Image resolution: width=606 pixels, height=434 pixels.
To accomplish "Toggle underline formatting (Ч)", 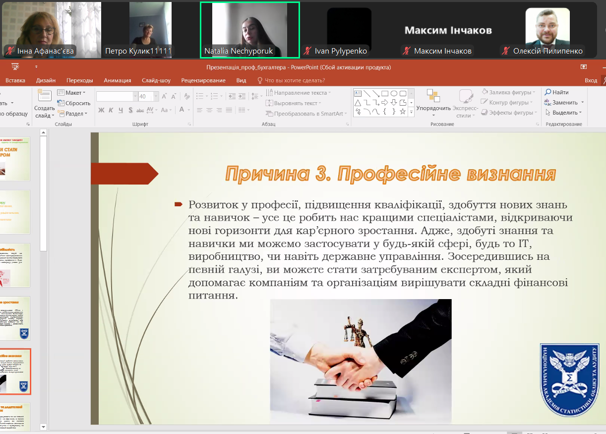I will point(121,110).
